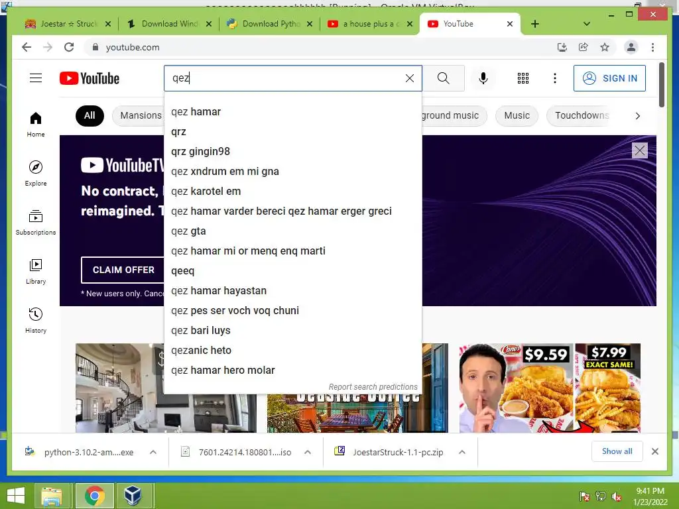The image size is (679, 509).
Task: Expand 7601.24214 iso download options chevron
Action: point(308,452)
